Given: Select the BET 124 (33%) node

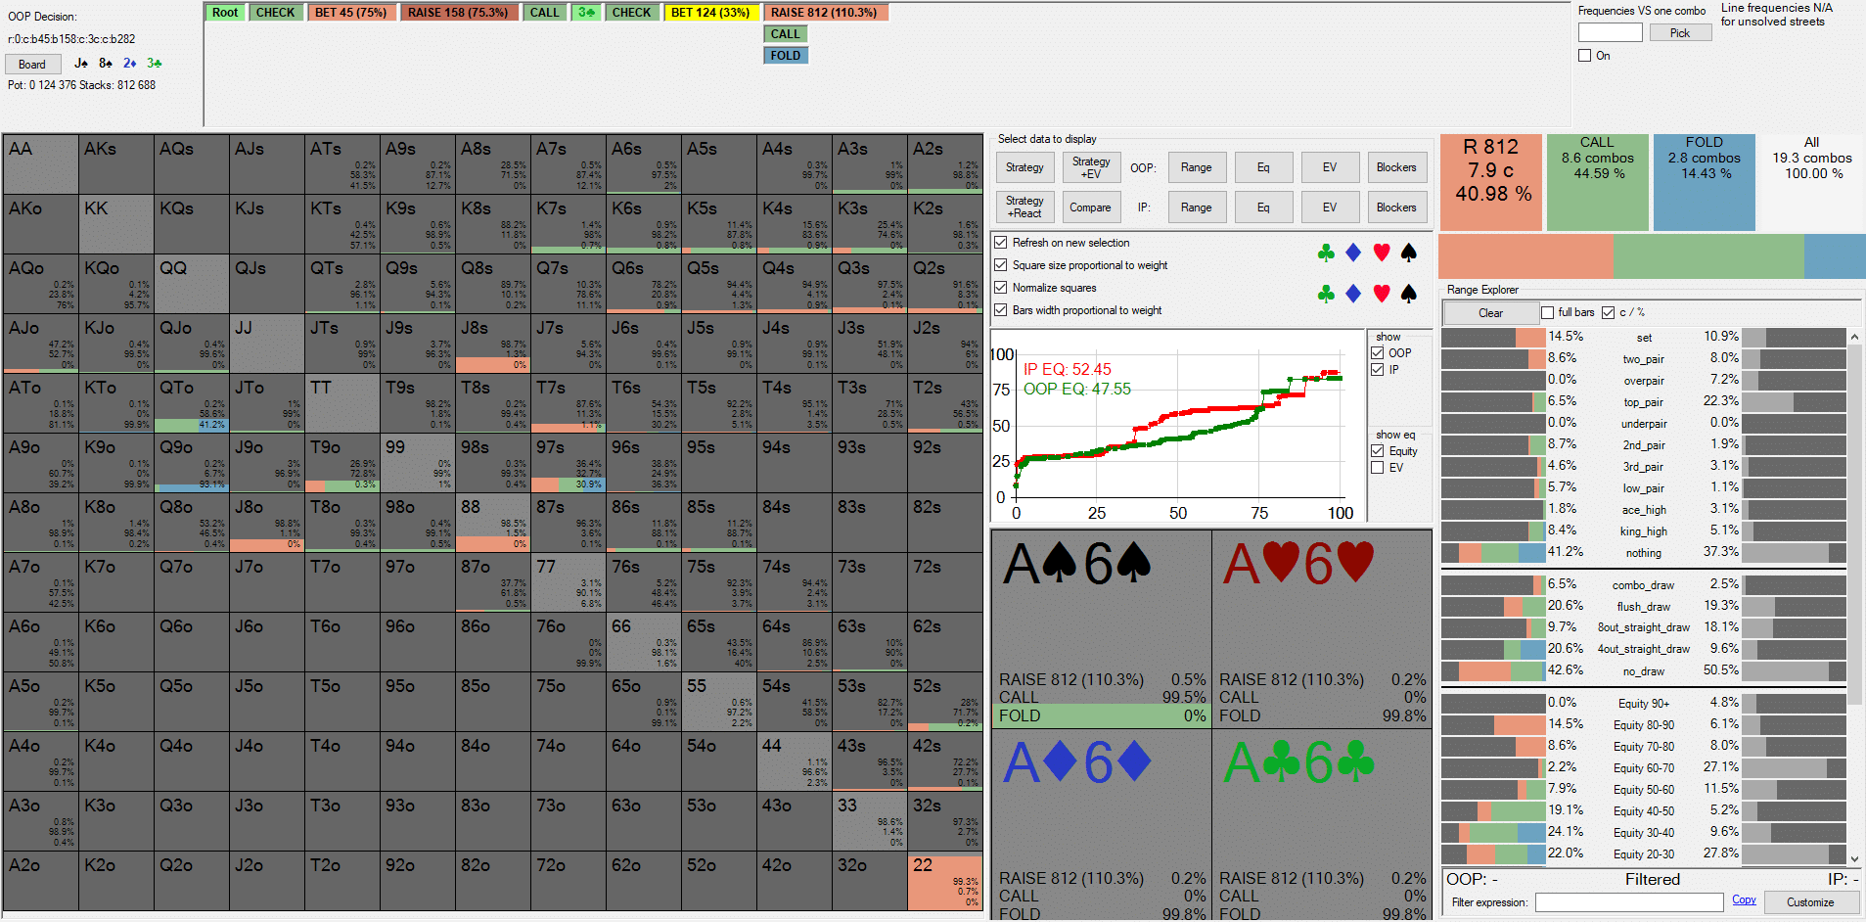Looking at the screenshot, I should pos(710,13).
